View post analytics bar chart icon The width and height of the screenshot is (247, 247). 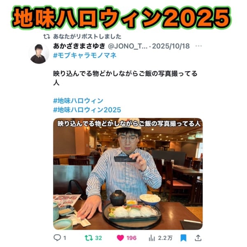pos(151,238)
